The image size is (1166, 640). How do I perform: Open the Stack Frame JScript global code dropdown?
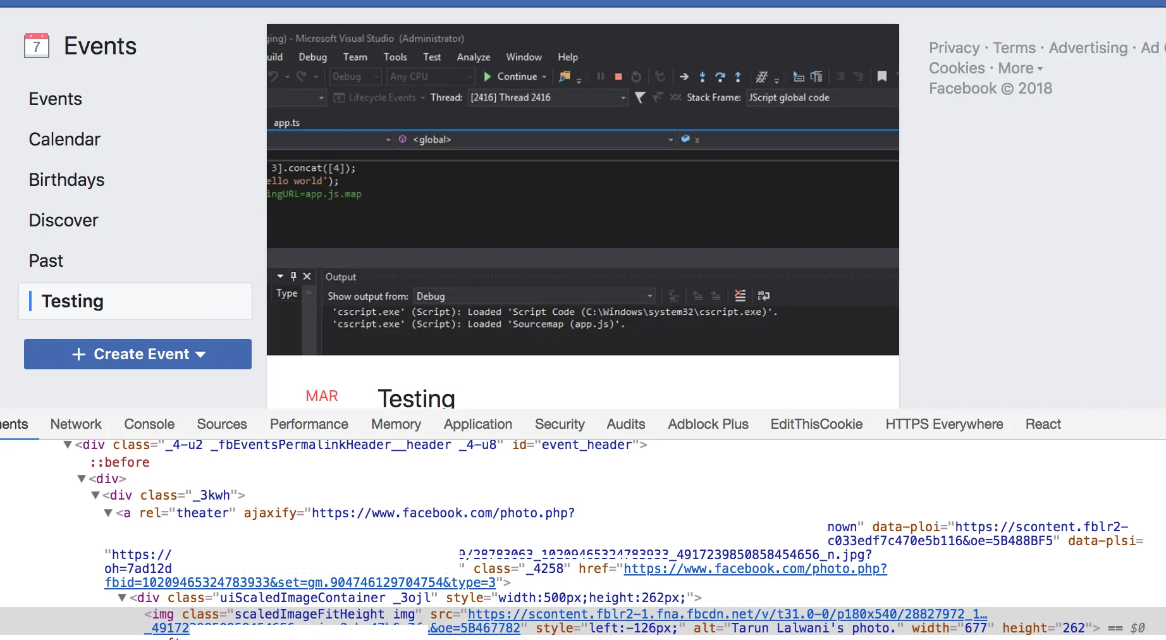tap(822, 97)
